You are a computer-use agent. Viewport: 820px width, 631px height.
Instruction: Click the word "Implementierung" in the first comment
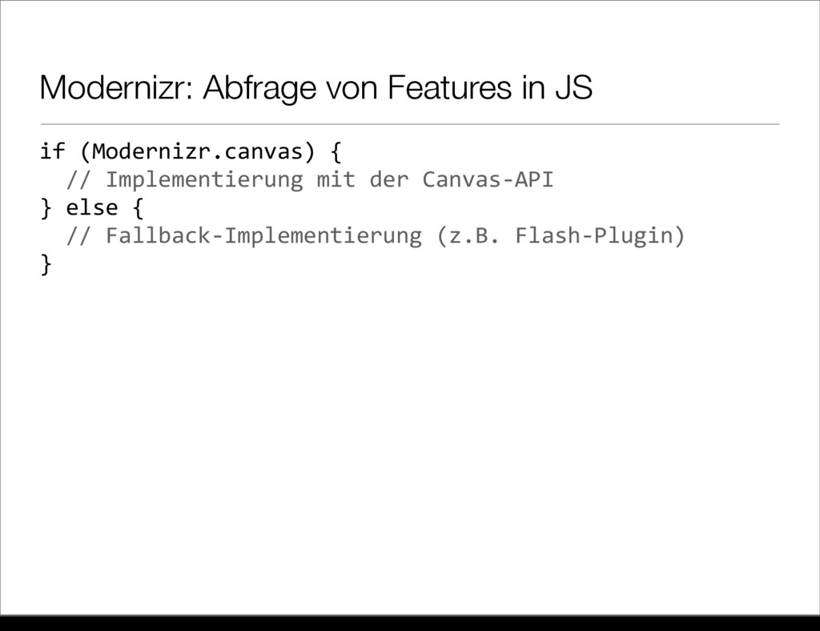coord(203,179)
